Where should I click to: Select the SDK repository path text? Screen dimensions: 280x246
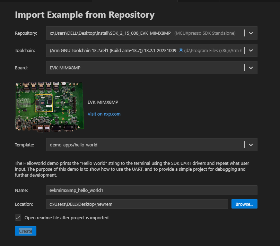coord(110,33)
